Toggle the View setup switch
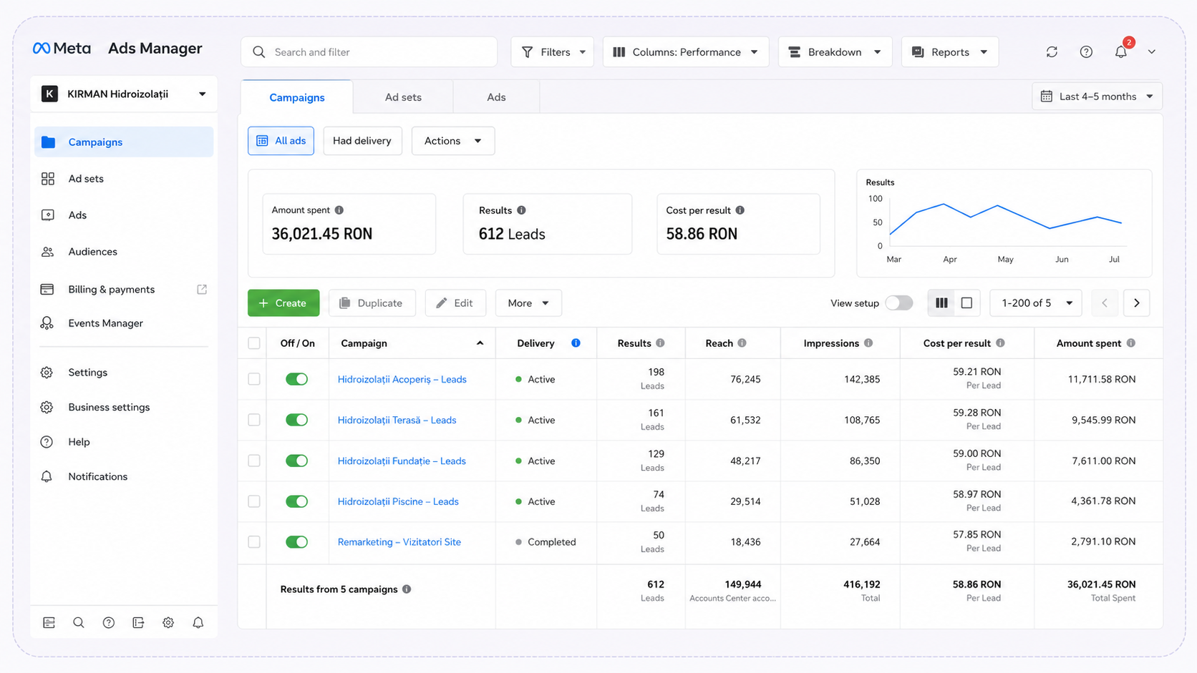Viewport: 1197px width, 673px height. [x=899, y=303]
